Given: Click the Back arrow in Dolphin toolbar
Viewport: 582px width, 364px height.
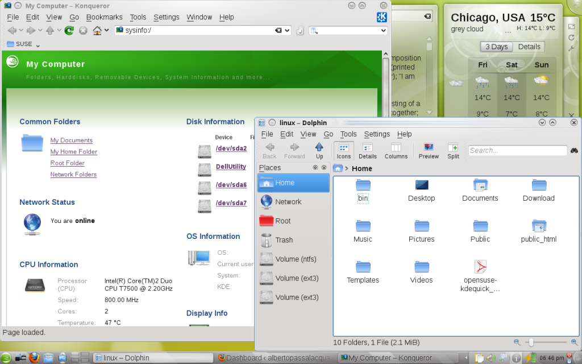Looking at the screenshot, I should click(x=270, y=151).
